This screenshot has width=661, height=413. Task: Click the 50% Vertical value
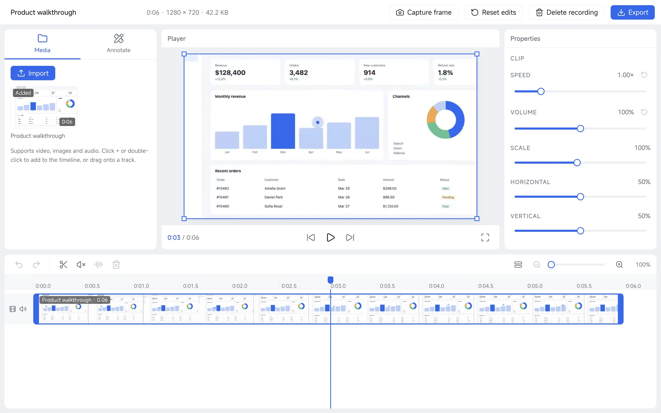click(x=644, y=216)
